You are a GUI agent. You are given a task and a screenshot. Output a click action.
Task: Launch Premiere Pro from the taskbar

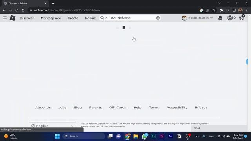coord(162,136)
